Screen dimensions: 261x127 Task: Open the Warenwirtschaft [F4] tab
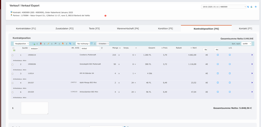128,29
